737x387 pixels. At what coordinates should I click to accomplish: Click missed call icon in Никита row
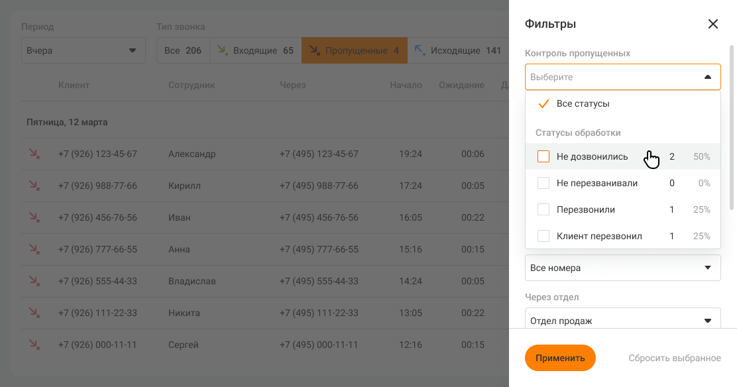click(34, 313)
